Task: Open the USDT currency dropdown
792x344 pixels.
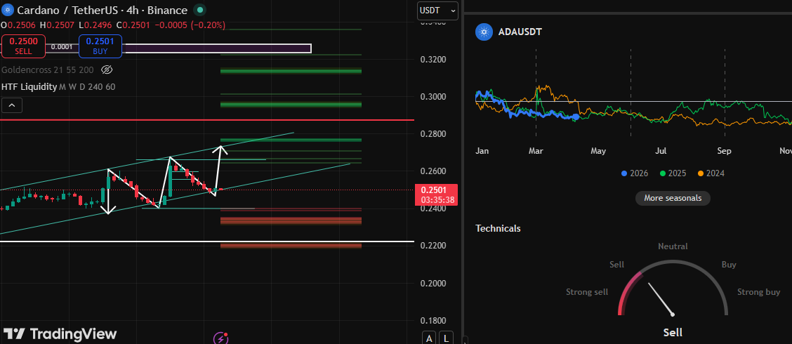Action: tap(437, 11)
